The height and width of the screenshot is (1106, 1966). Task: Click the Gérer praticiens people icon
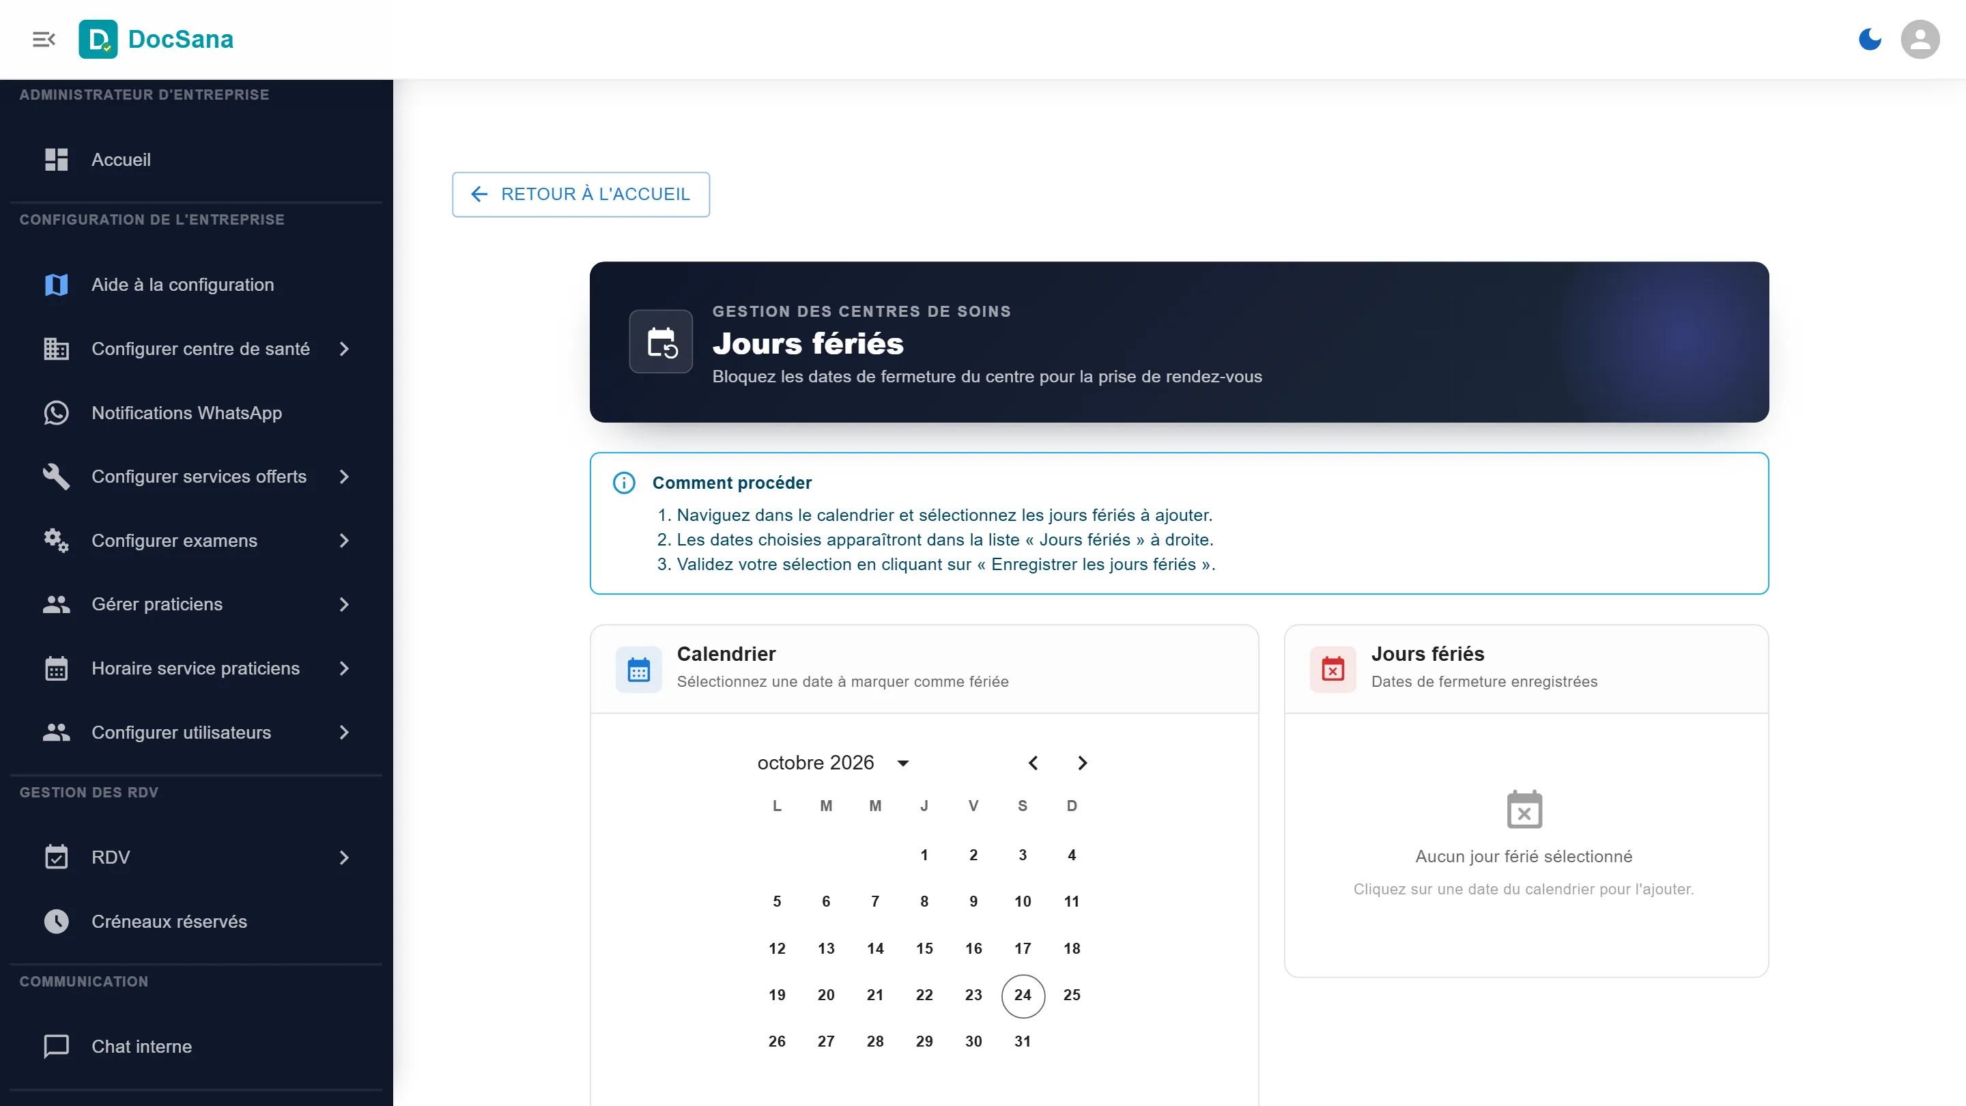coord(57,604)
